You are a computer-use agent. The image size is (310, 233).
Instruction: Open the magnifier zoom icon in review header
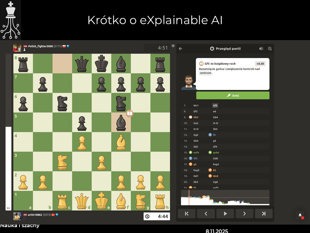click(x=270, y=49)
